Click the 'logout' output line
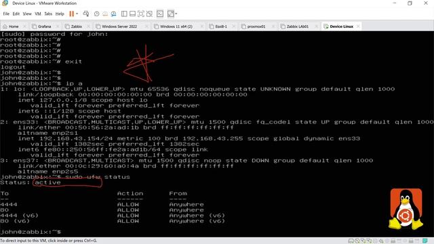The height and width of the screenshot is (244, 434). 13,67
